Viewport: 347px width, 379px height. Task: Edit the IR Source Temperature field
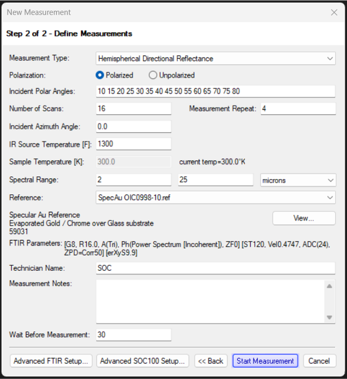pyautogui.click(x=134, y=144)
